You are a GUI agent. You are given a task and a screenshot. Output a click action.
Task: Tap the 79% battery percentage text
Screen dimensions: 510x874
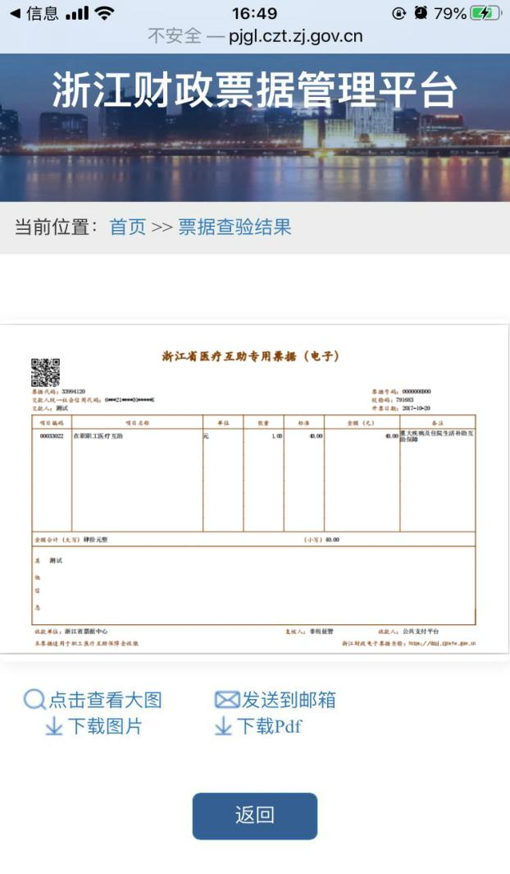tap(450, 13)
